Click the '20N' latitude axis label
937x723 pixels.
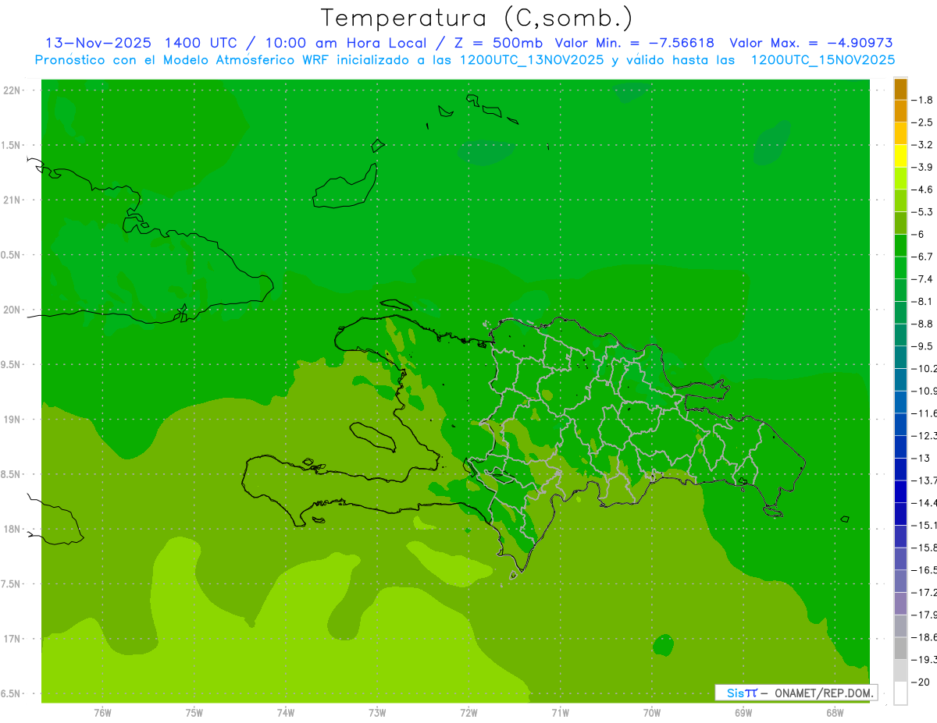[12, 310]
